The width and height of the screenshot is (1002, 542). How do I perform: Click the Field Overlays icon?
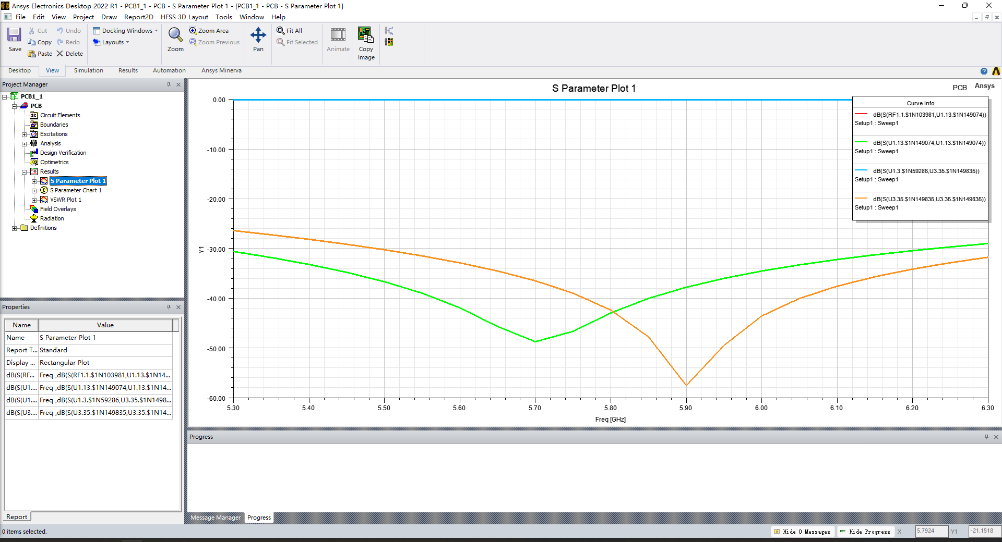[34, 209]
